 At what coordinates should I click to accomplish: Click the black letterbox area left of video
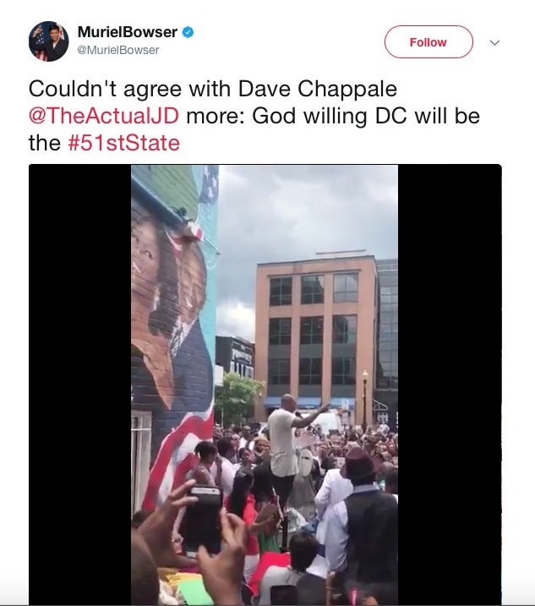point(80,385)
